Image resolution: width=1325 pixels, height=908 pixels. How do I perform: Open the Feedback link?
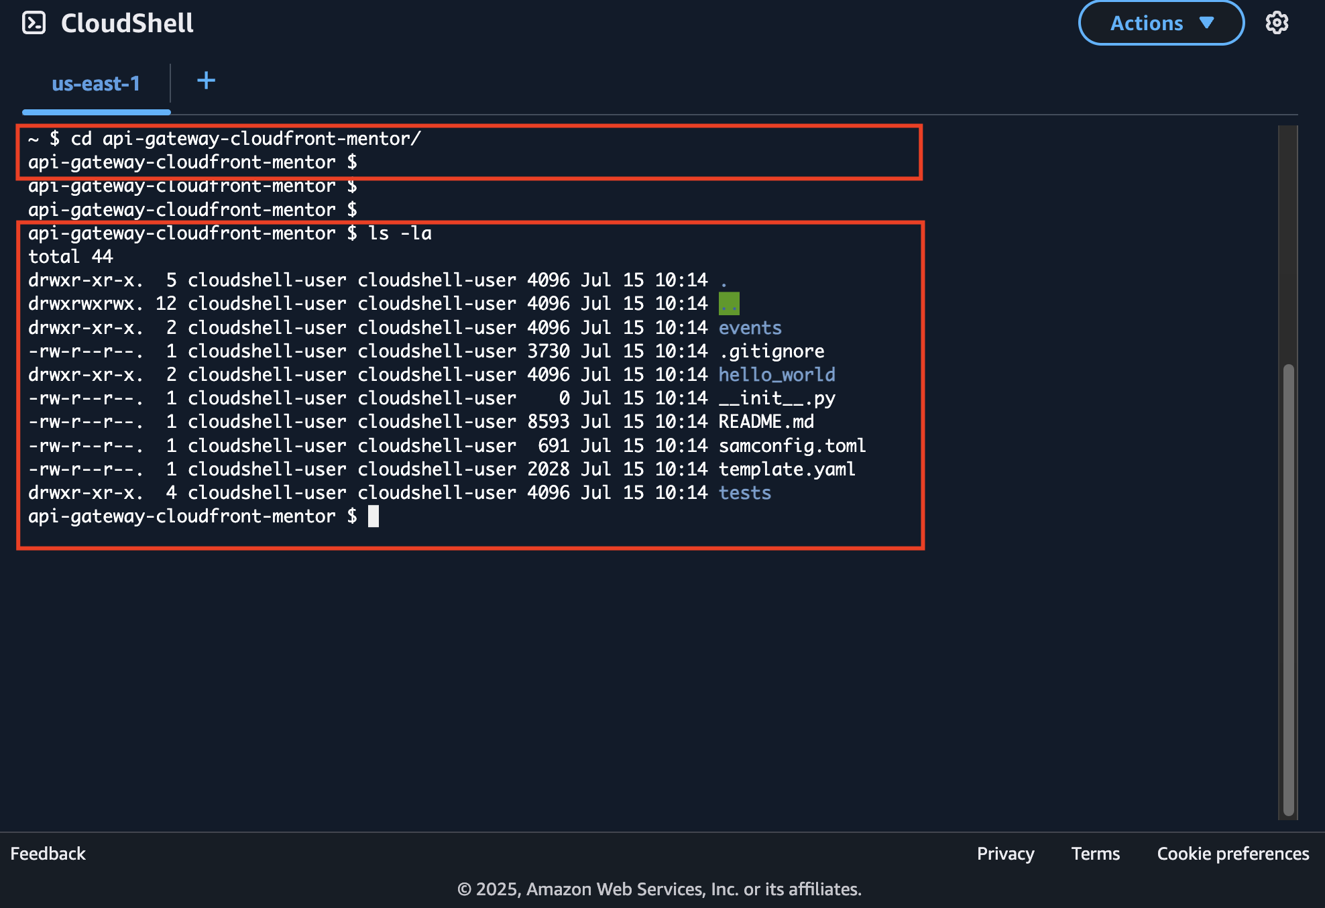pyautogui.click(x=48, y=854)
